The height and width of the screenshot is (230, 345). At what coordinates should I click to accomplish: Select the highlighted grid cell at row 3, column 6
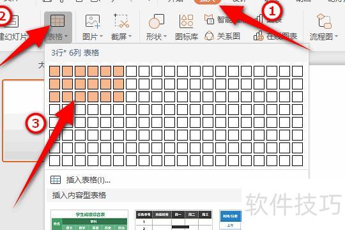118,96
